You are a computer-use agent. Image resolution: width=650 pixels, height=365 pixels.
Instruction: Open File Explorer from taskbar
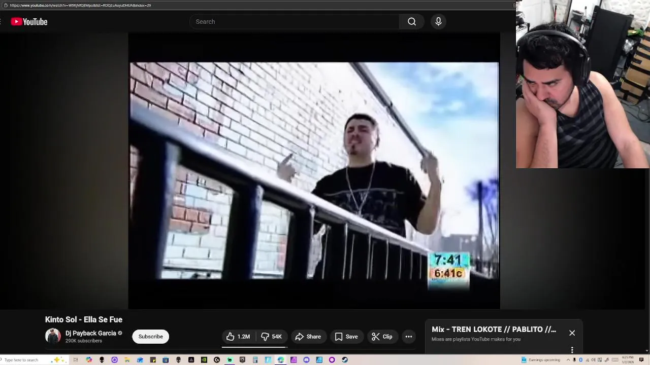click(x=127, y=360)
